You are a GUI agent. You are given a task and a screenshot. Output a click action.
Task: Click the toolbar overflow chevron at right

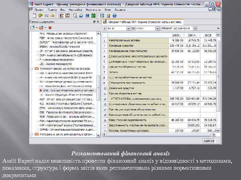[x=218, y=28]
